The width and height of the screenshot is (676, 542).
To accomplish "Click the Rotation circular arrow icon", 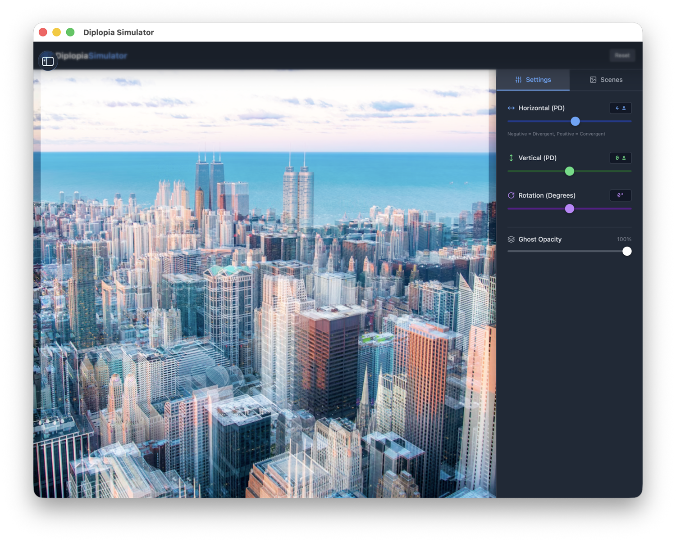I will pos(511,195).
